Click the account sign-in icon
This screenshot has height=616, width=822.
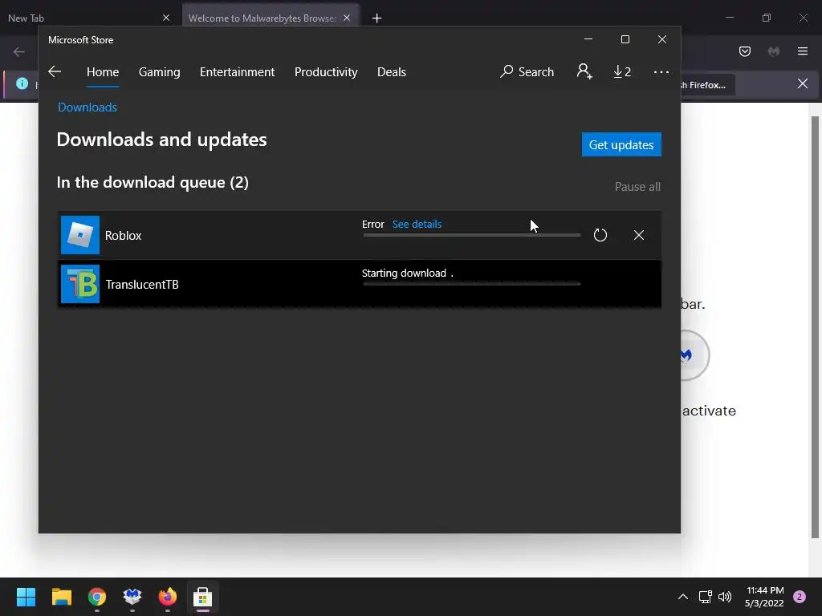(x=584, y=71)
